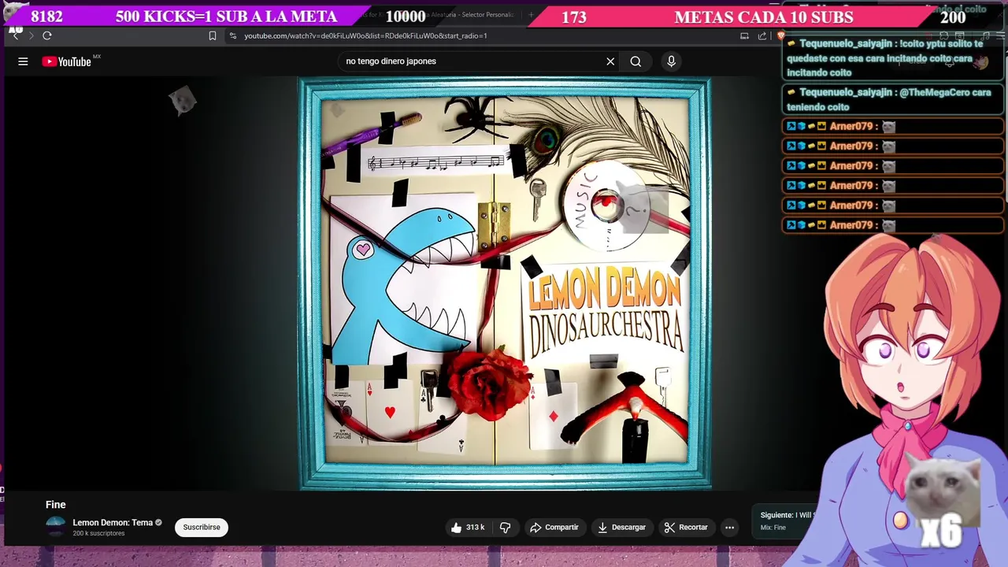Open site settings icon beside the URL
Viewport: 1008px width, 567px height.
click(x=232, y=35)
